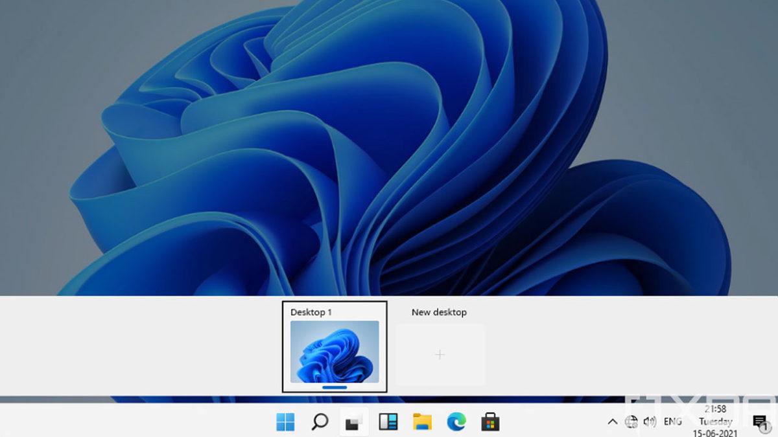Expand the clock to view the calendar
Viewport: 778px width, 437px height.
coord(715,421)
